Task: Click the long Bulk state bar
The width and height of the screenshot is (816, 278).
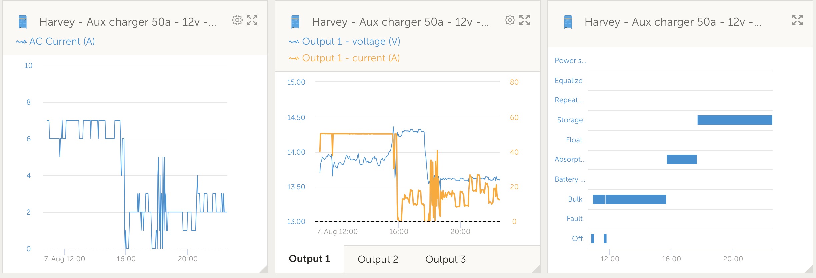Action: click(636, 199)
